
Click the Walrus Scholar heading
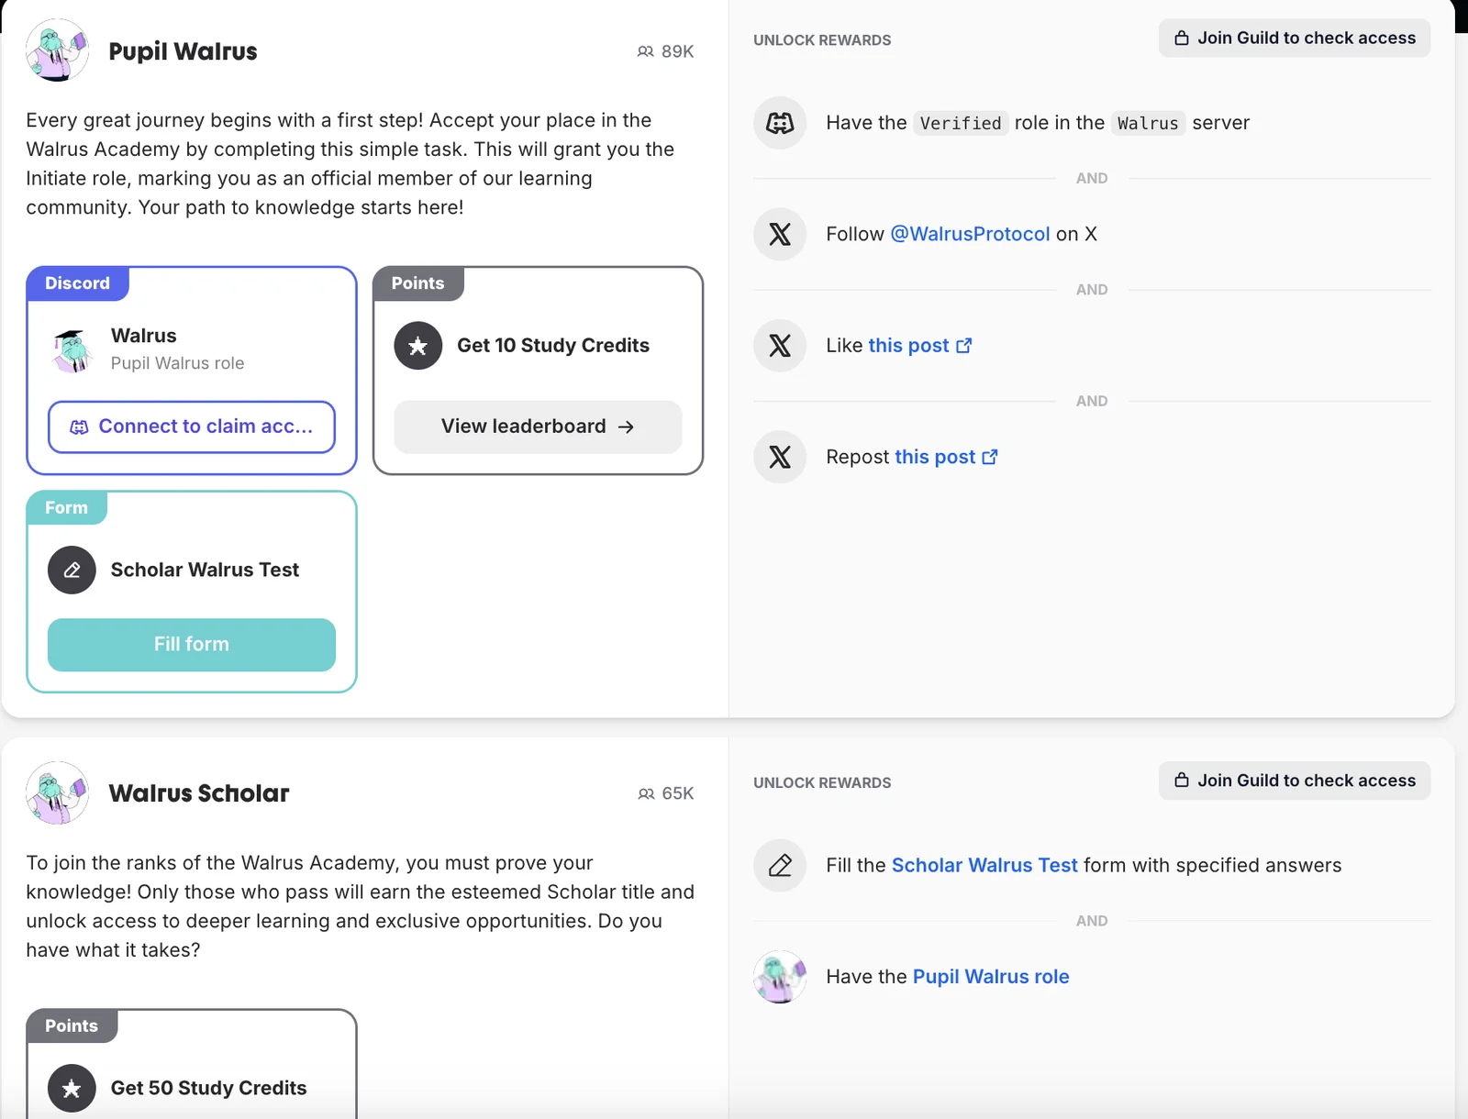click(x=199, y=793)
